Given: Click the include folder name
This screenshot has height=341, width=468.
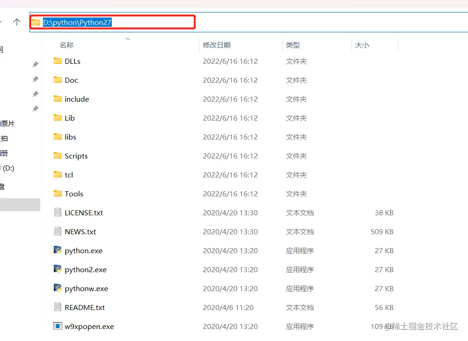Looking at the screenshot, I should click(77, 99).
